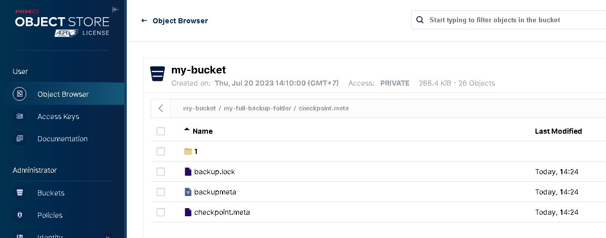Screen dimensions: 606x238
Task: Go back with breadcrumb chevron button
Action: [x=161, y=108]
